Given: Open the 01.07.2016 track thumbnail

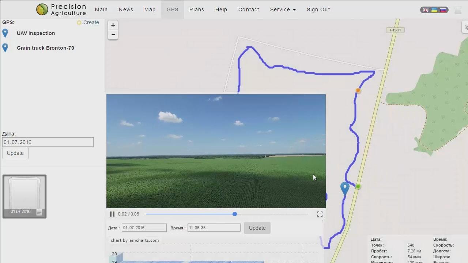Looking at the screenshot, I should 24,196.
